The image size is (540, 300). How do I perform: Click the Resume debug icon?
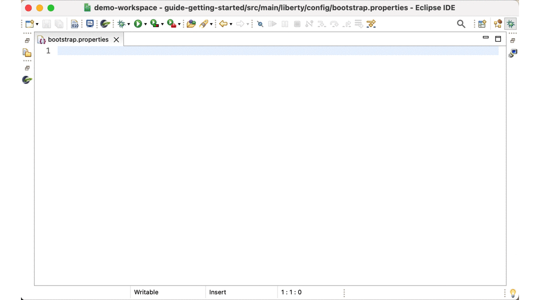coord(272,24)
